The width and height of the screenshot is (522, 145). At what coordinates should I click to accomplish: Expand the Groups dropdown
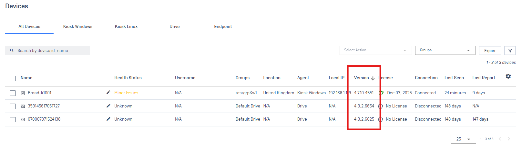click(445, 50)
